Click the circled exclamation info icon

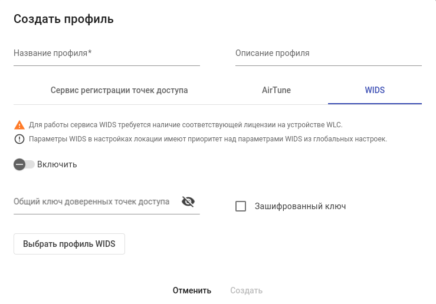coord(19,139)
